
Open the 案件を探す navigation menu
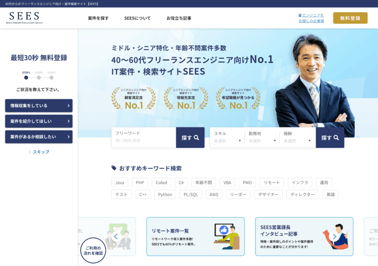tap(97, 18)
